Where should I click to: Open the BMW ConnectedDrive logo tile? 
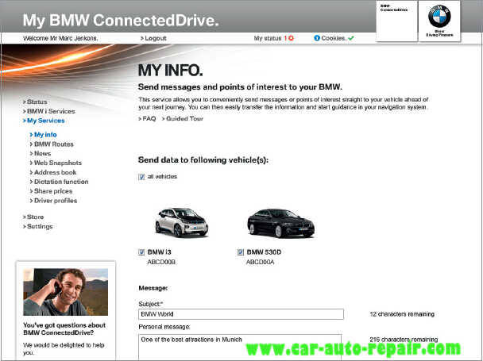click(396, 21)
